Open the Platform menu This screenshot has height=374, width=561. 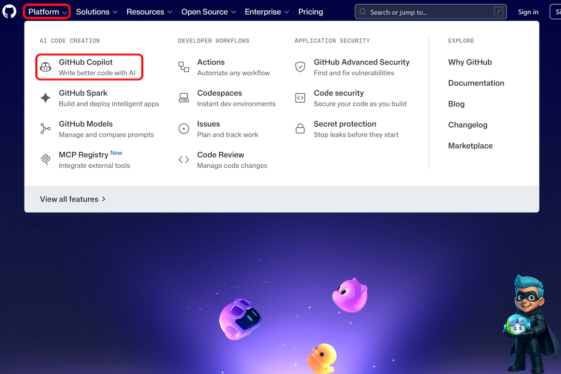tap(46, 11)
